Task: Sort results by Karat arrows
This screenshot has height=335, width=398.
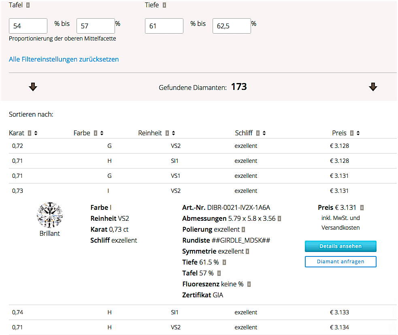Action: [x=36, y=133]
